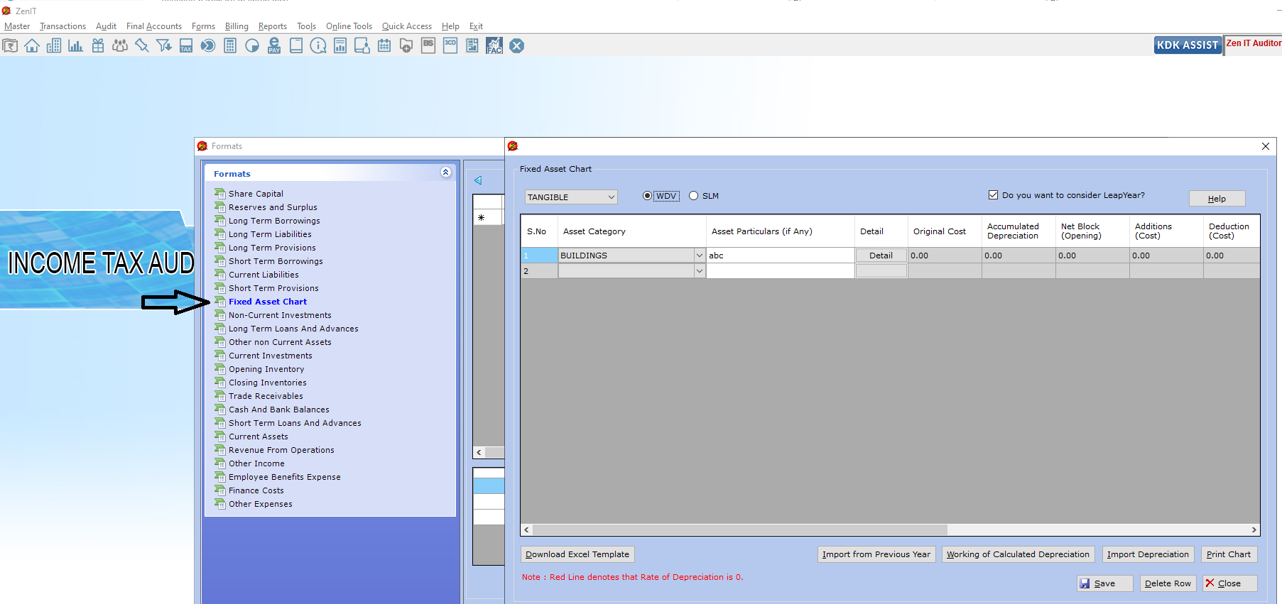1282x604 pixels.
Task: Select the SLM radio button
Action: coord(694,196)
